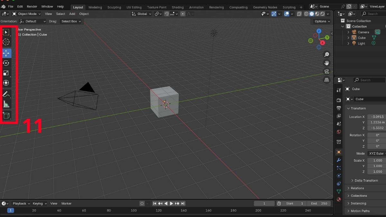Select the Annotate pencil tool

[6, 94]
